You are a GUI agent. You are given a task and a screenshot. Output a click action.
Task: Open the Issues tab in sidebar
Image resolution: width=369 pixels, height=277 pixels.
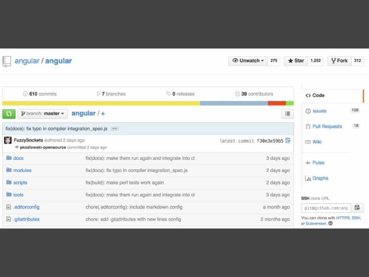pos(319,111)
